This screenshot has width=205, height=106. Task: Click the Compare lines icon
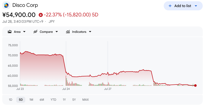coord(35,32)
